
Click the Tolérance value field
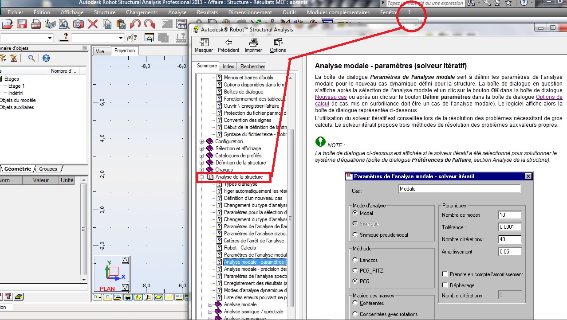pyautogui.click(x=509, y=227)
